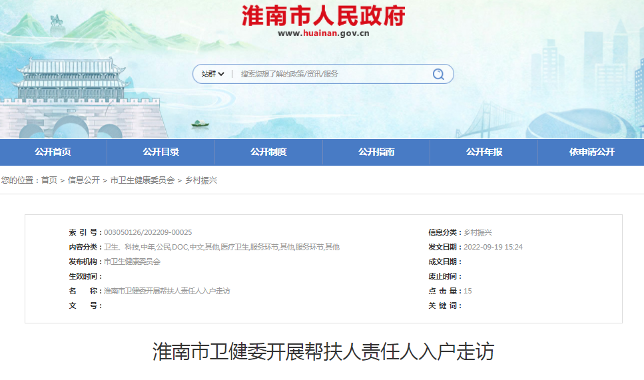Go to 乡村振兴 in breadcrumb
644x380 pixels.
point(201,180)
